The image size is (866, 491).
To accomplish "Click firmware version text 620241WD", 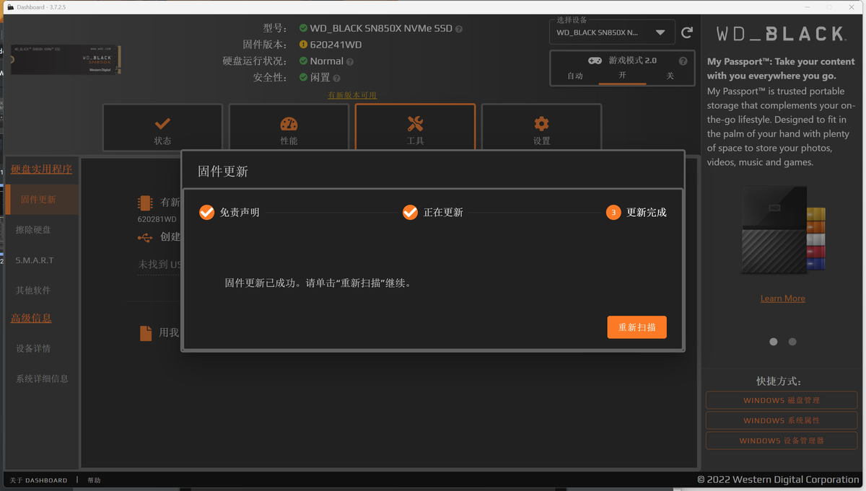I will [x=336, y=45].
